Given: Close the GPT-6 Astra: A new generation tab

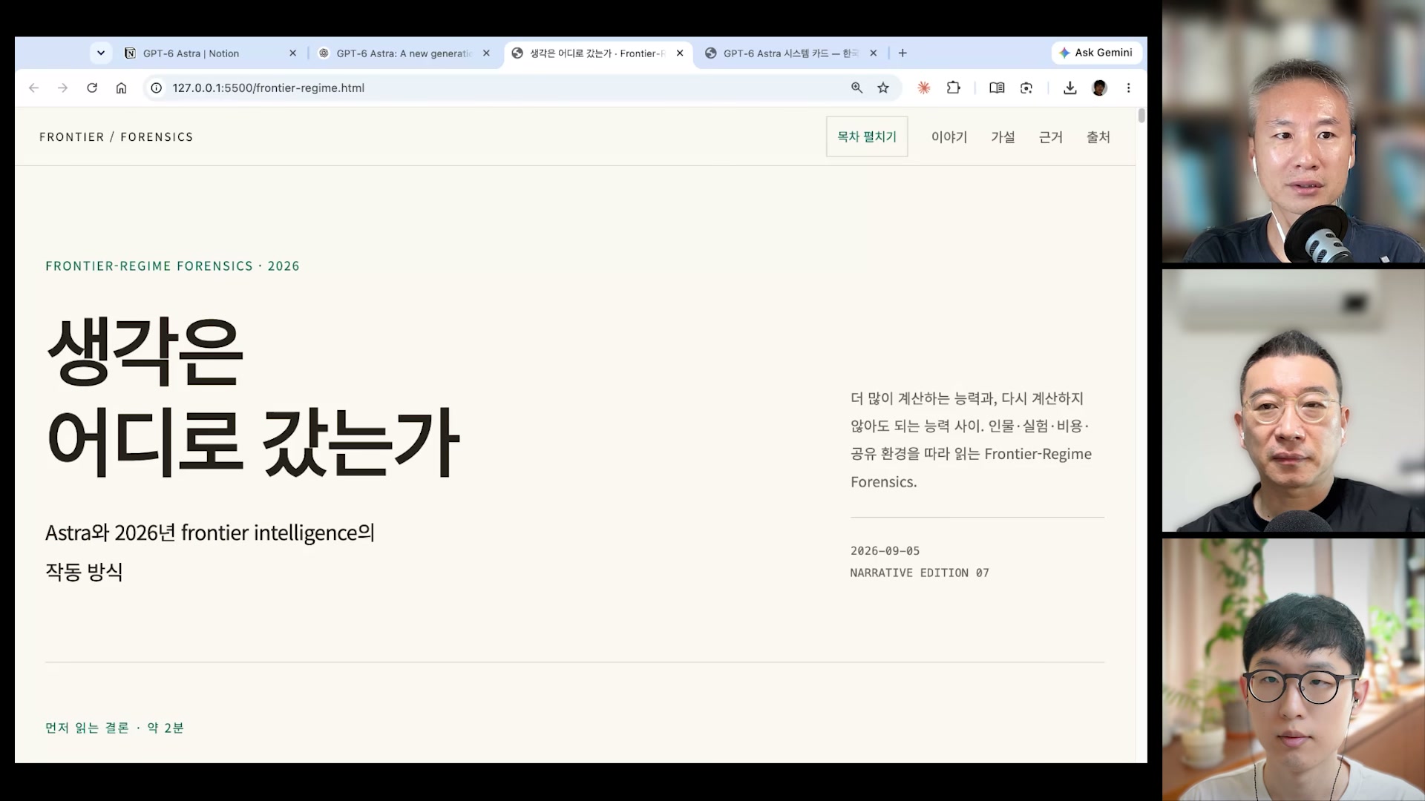Looking at the screenshot, I should (486, 53).
